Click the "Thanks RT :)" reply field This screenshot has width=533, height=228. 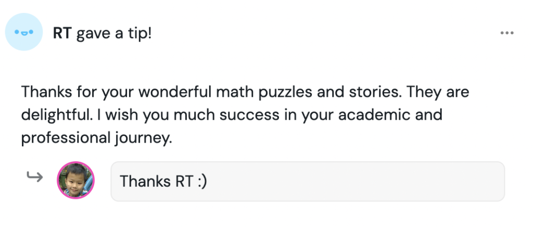click(x=307, y=181)
